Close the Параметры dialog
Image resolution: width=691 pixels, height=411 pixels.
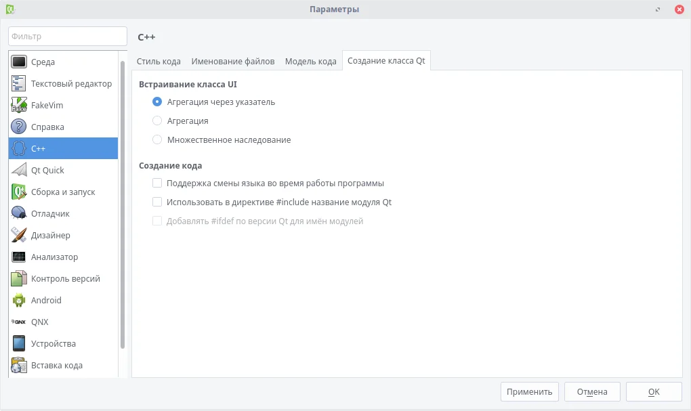(x=679, y=9)
